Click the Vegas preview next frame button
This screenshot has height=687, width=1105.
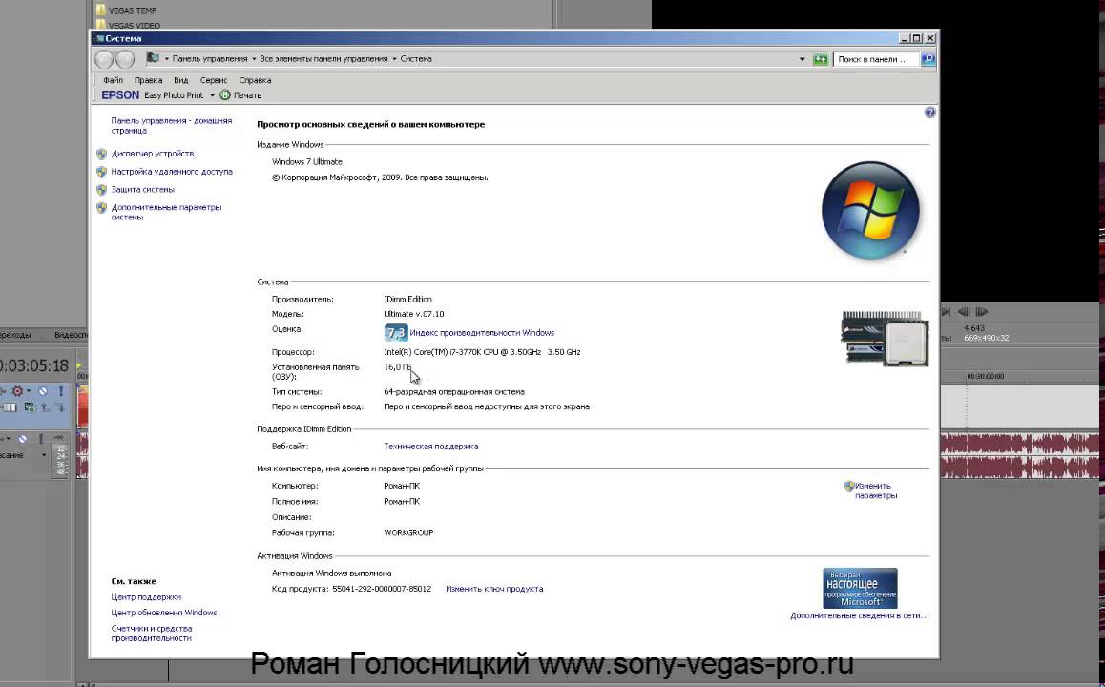pyautogui.click(x=981, y=311)
